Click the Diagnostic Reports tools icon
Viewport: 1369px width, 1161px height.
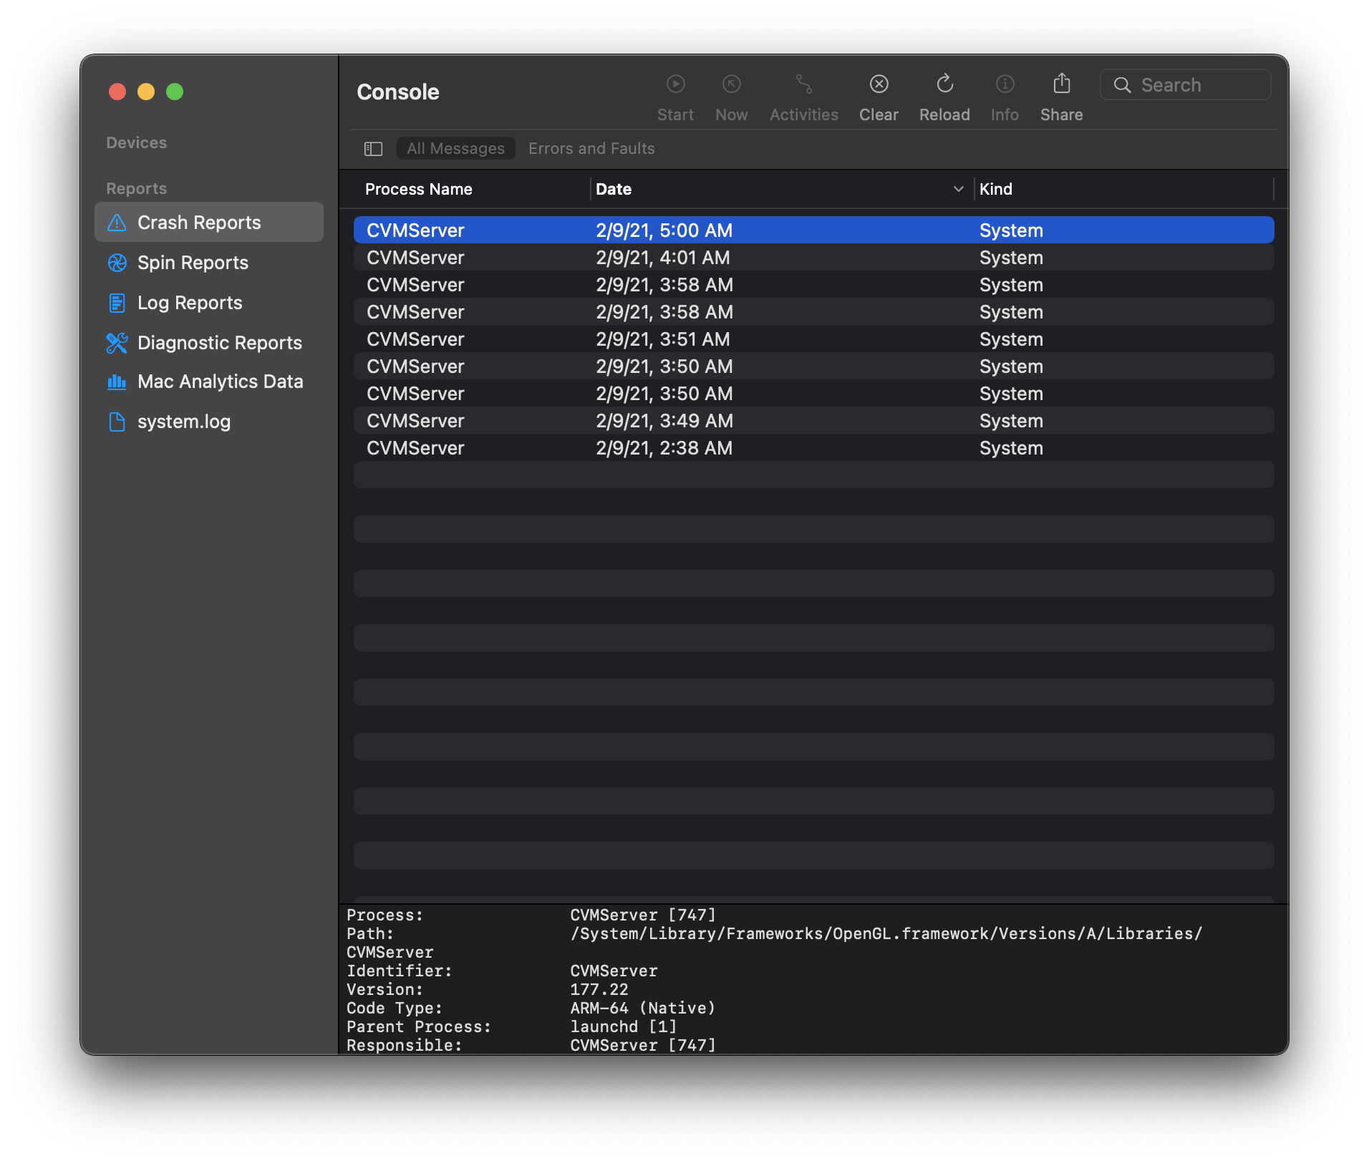tap(117, 343)
